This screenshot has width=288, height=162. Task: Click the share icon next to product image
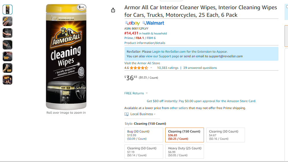[113, 10]
